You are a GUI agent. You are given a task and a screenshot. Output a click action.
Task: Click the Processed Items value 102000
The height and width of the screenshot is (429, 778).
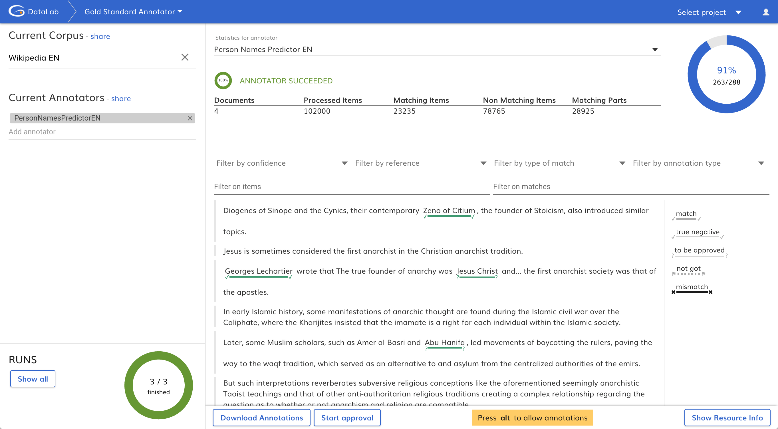(x=317, y=111)
